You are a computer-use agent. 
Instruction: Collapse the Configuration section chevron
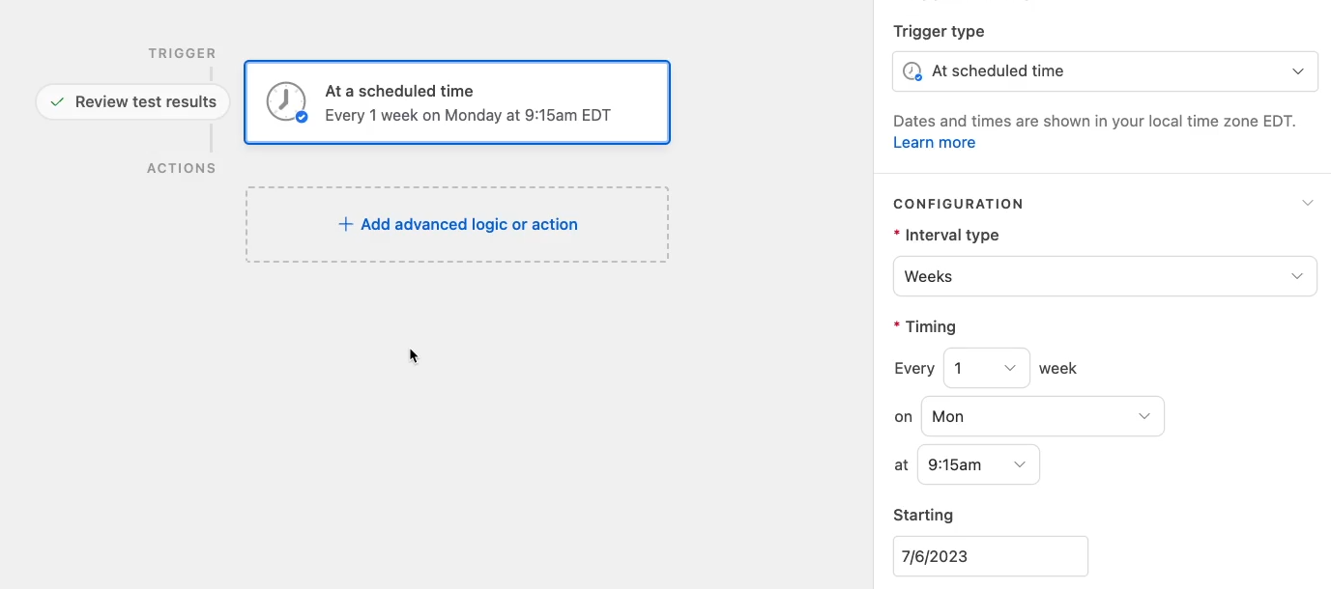[x=1307, y=203]
